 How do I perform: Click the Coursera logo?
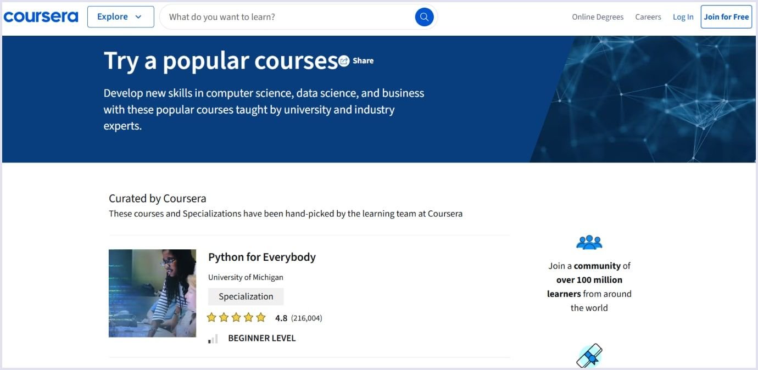tap(41, 16)
